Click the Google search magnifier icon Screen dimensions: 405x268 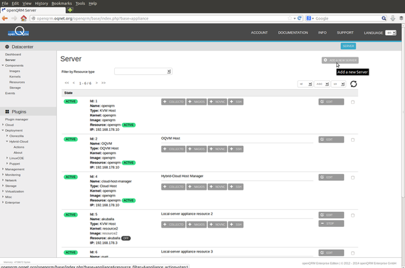[384, 18]
